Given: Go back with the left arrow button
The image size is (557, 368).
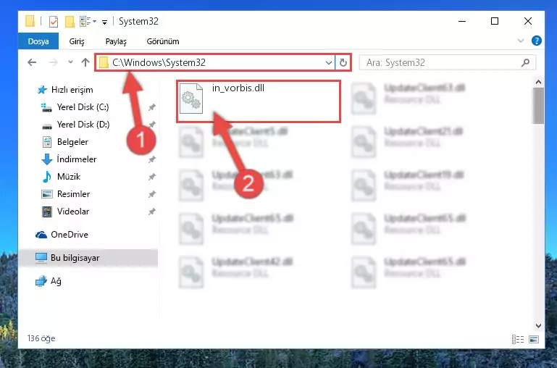Looking at the screenshot, I should pos(32,62).
